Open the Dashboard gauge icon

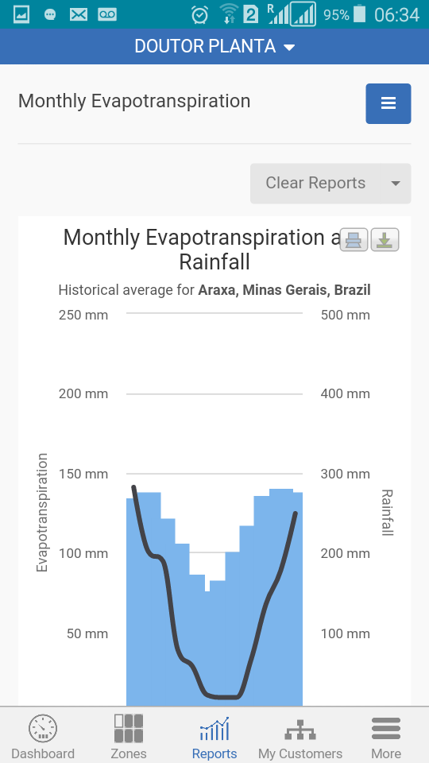(43, 729)
